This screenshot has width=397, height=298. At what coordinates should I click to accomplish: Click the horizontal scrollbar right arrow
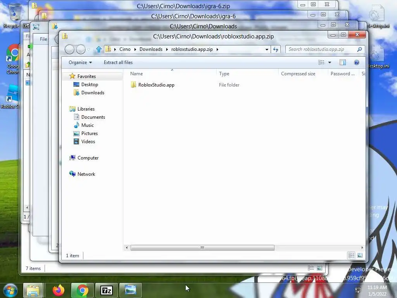(x=362, y=248)
